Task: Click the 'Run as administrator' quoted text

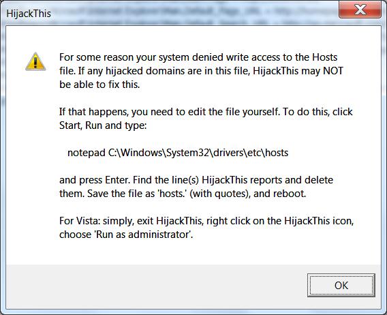Action: point(143,235)
